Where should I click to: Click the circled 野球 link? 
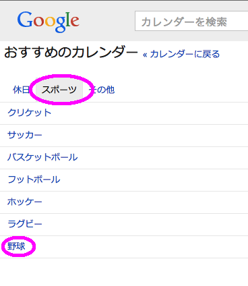click(x=16, y=246)
